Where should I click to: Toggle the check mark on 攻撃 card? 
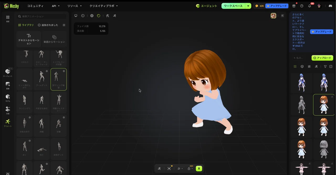click(x=64, y=118)
